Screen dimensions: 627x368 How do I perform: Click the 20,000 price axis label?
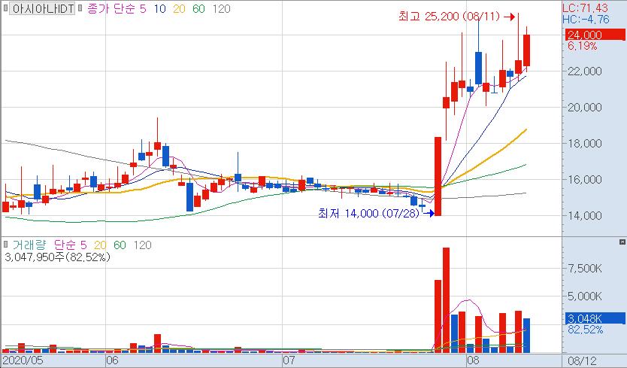(585, 108)
